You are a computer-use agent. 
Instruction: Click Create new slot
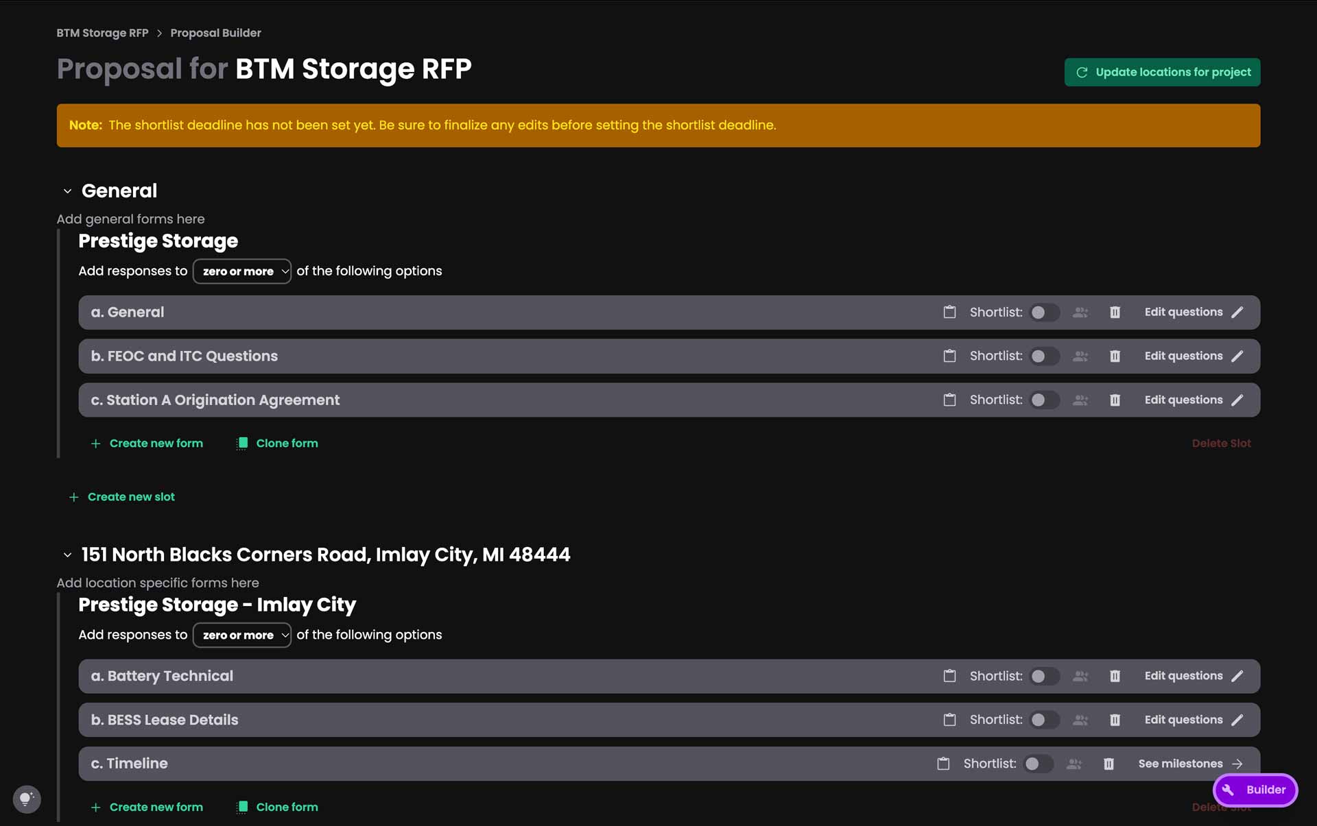122,497
